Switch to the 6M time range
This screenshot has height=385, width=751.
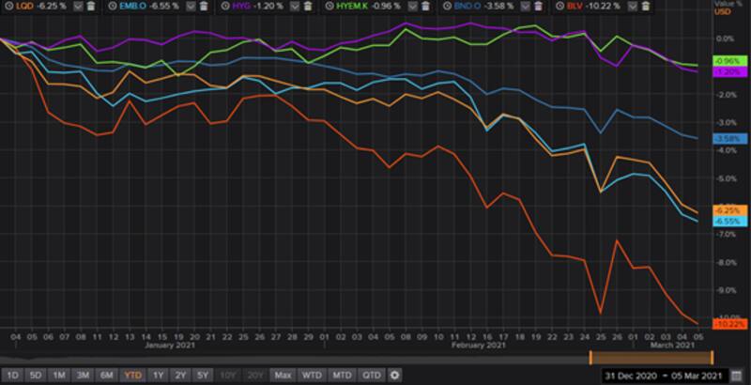(106, 376)
